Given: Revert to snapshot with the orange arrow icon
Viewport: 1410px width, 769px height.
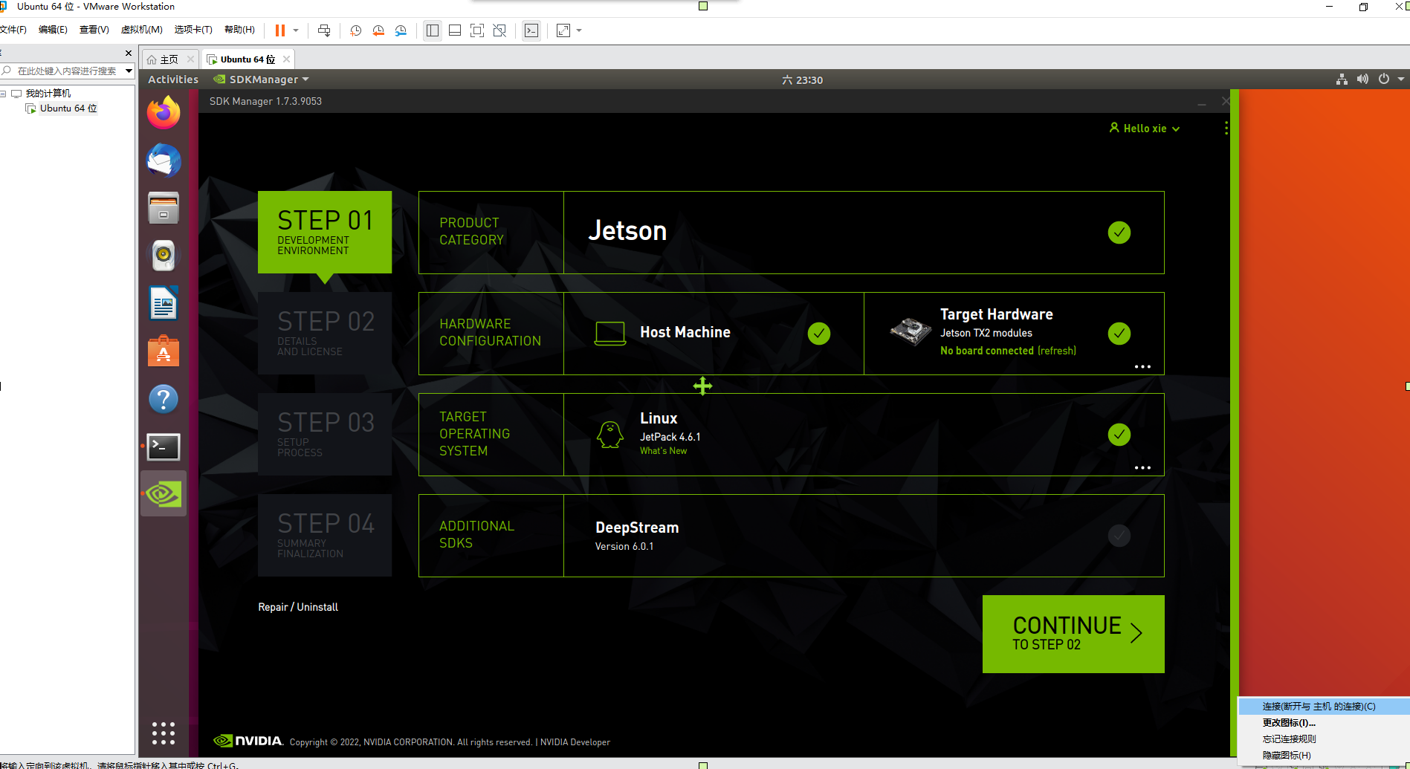Looking at the screenshot, I should click(378, 30).
